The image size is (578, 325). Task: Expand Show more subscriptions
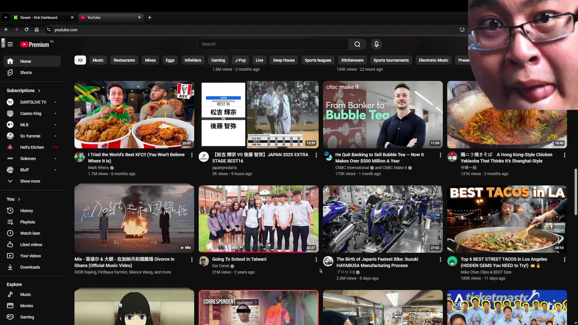32,181
